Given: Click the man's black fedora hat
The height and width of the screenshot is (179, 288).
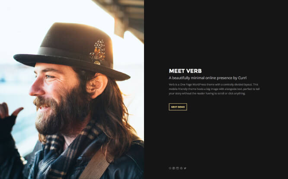Looking at the screenshot, I should click(x=72, y=51).
